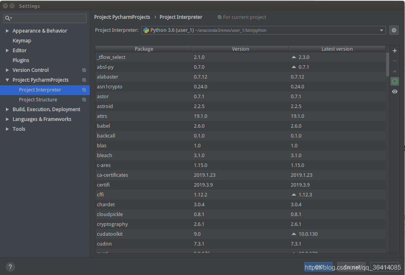This screenshot has width=405, height=275.
Task: Click the OK button
Action: (318, 267)
